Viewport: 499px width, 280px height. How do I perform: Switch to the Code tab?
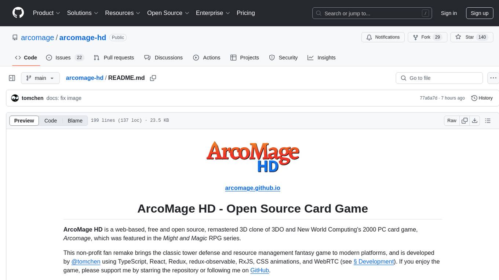[26, 58]
